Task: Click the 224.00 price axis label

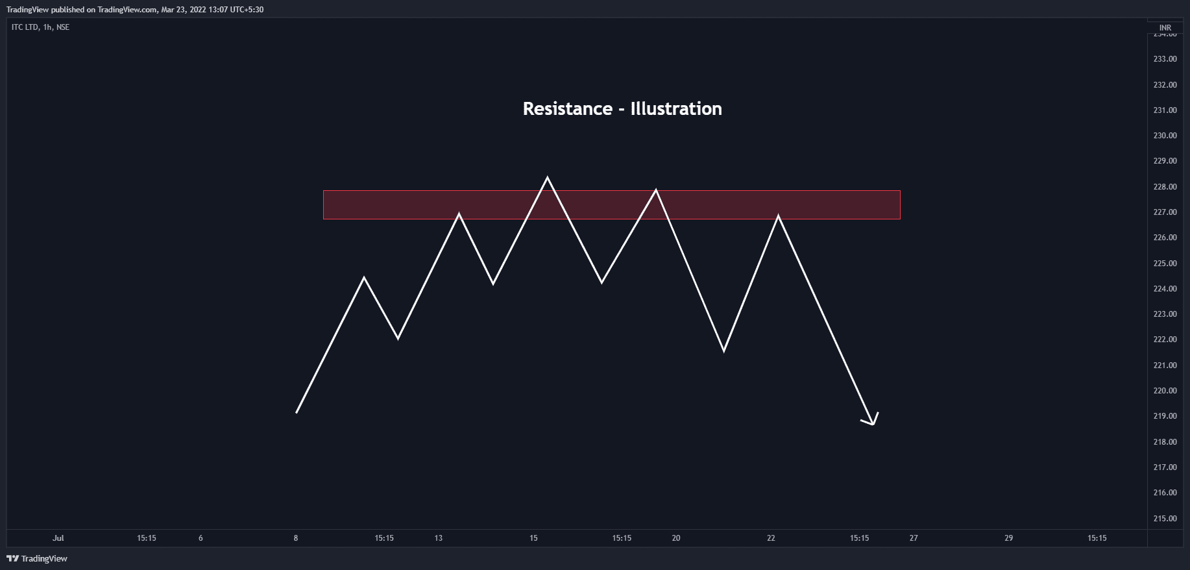Action: (1165, 289)
